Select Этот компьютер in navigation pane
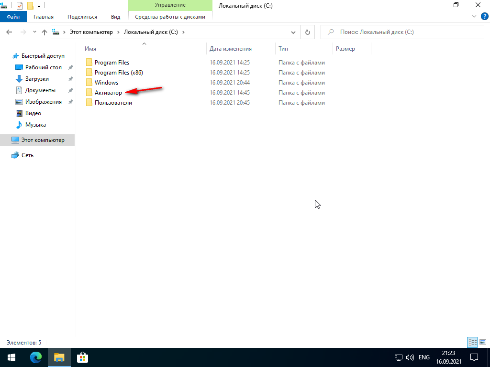The image size is (490, 367). 37,140
